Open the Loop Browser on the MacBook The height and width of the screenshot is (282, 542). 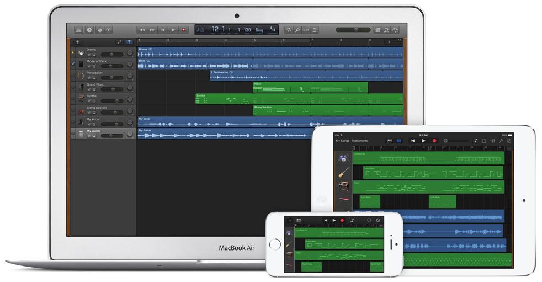pos(386,30)
